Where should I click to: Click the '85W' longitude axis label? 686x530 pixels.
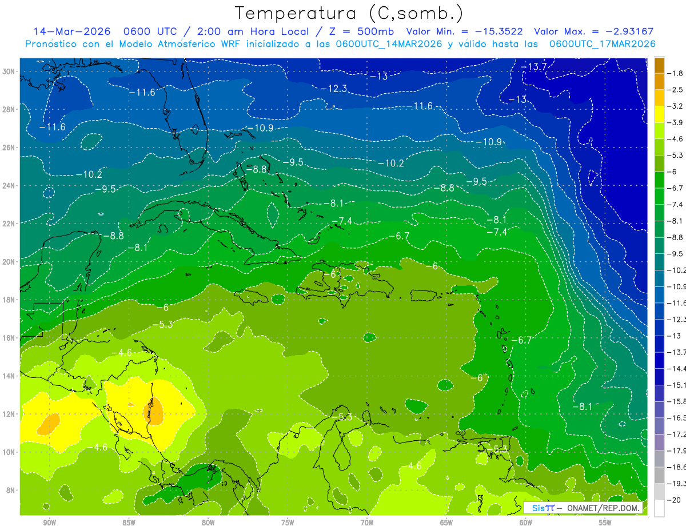coord(129,523)
